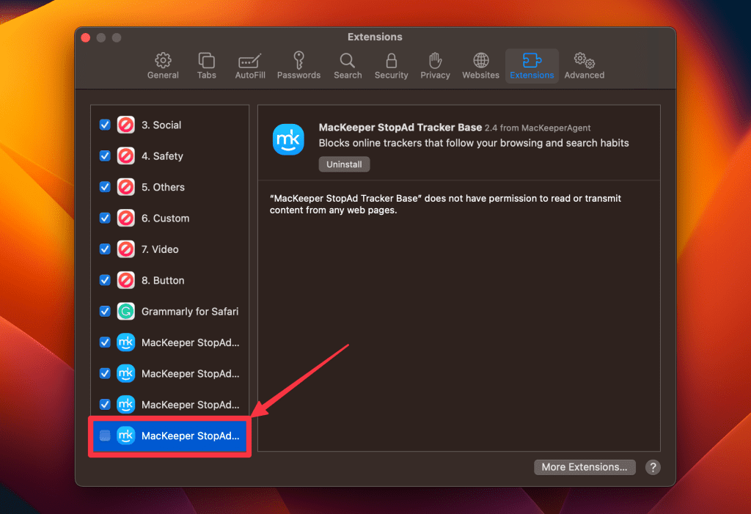This screenshot has height=514, width=751.
Task: Uninstall MacKeeper StopAd Tracker Base
Action: coord(344,164)
